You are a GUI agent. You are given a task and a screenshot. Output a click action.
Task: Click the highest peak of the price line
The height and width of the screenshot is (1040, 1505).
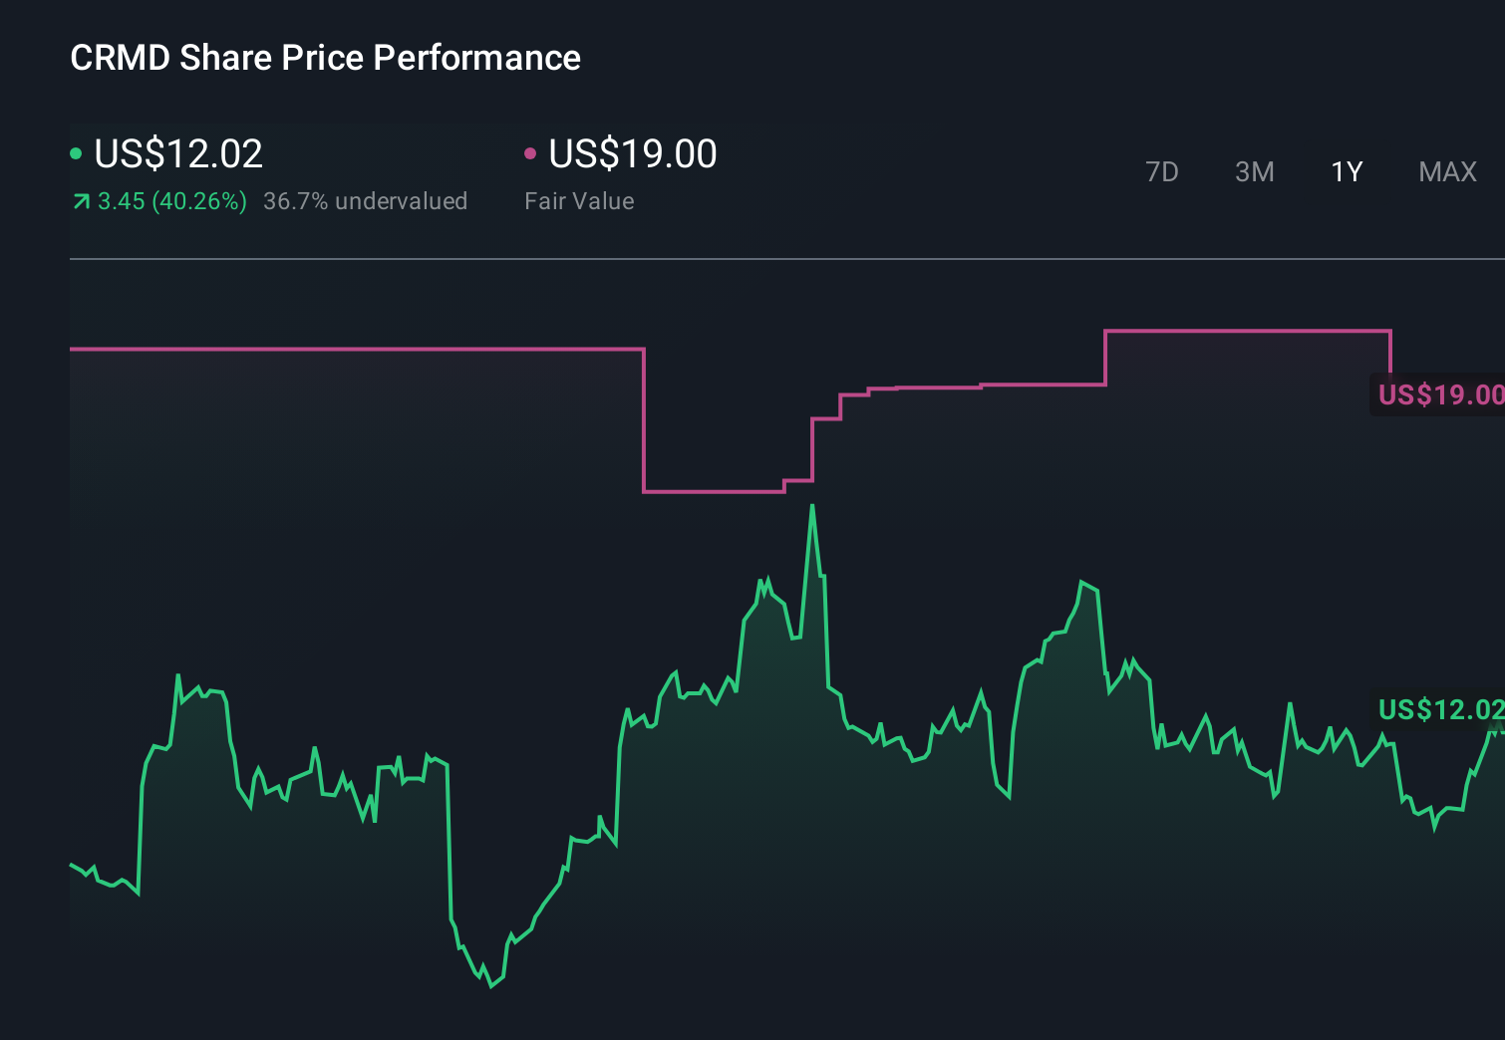tap(813, 506)
